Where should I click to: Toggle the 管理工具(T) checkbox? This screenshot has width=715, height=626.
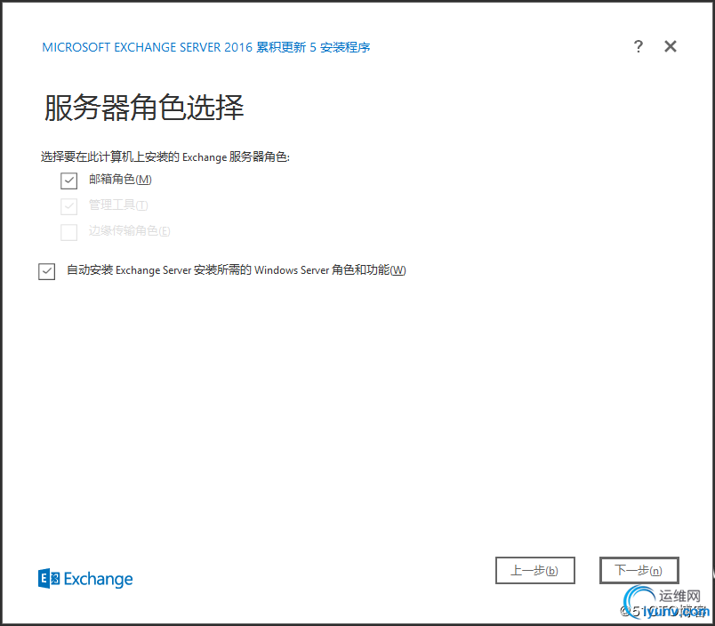tap(68, 206)
